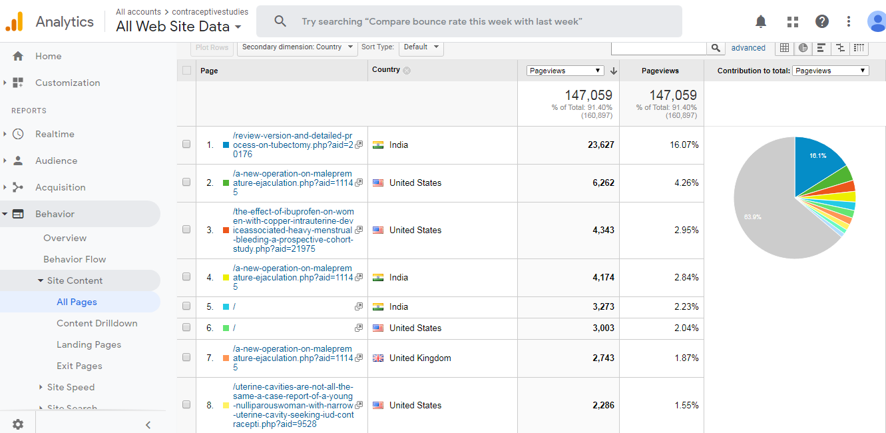This screenshot has height=433, width=886.
Task: Click the Help question mark icon
Action: click(x=822, y=21)
